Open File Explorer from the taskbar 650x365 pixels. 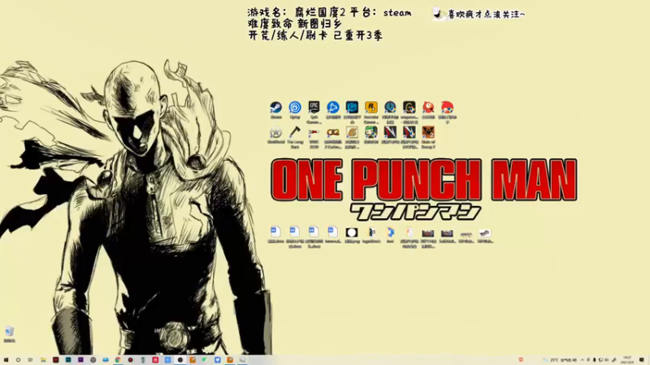(43, 360)
